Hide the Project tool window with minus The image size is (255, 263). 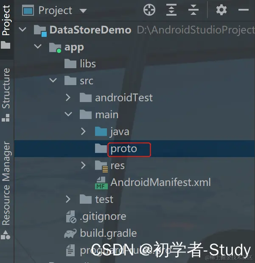[x=243, y=10]
